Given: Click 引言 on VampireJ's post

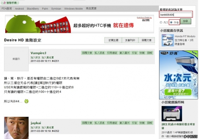Looking at the screenshot, I should coord(134,53).
